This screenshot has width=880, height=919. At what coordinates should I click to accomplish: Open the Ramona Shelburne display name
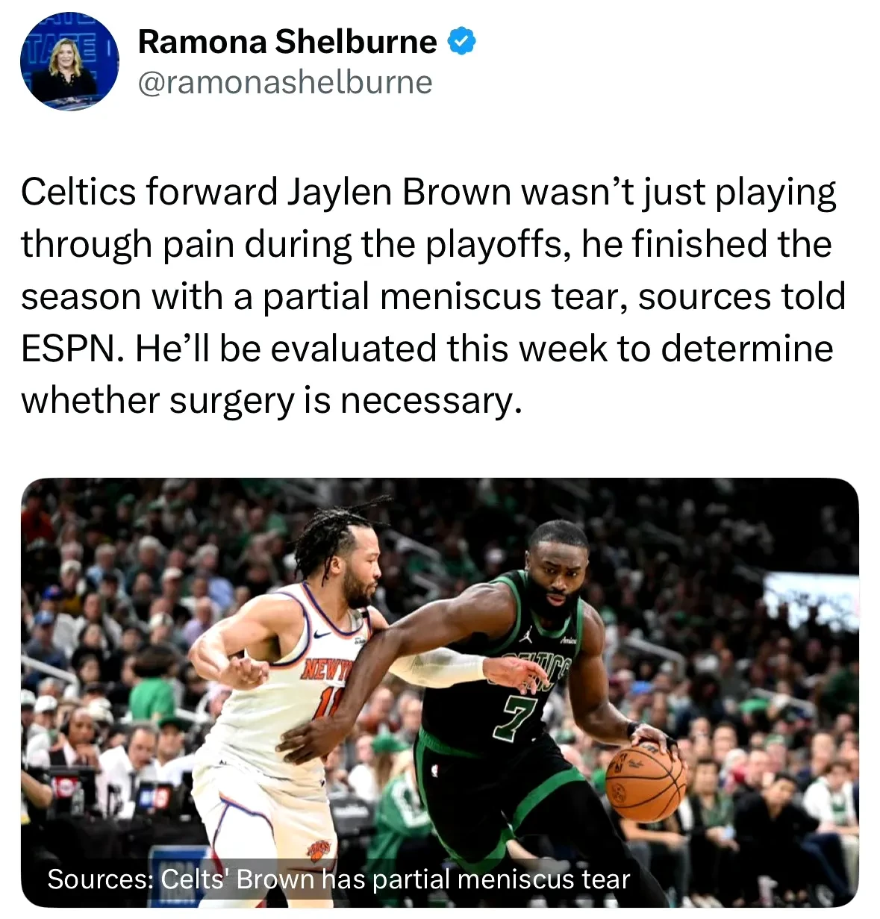[x=287, y=42]
